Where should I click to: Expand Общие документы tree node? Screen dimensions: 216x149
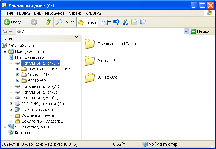(x=11, y=115)
